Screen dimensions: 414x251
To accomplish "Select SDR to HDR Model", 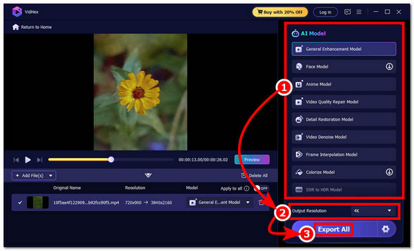I will (x=344, y=190).
